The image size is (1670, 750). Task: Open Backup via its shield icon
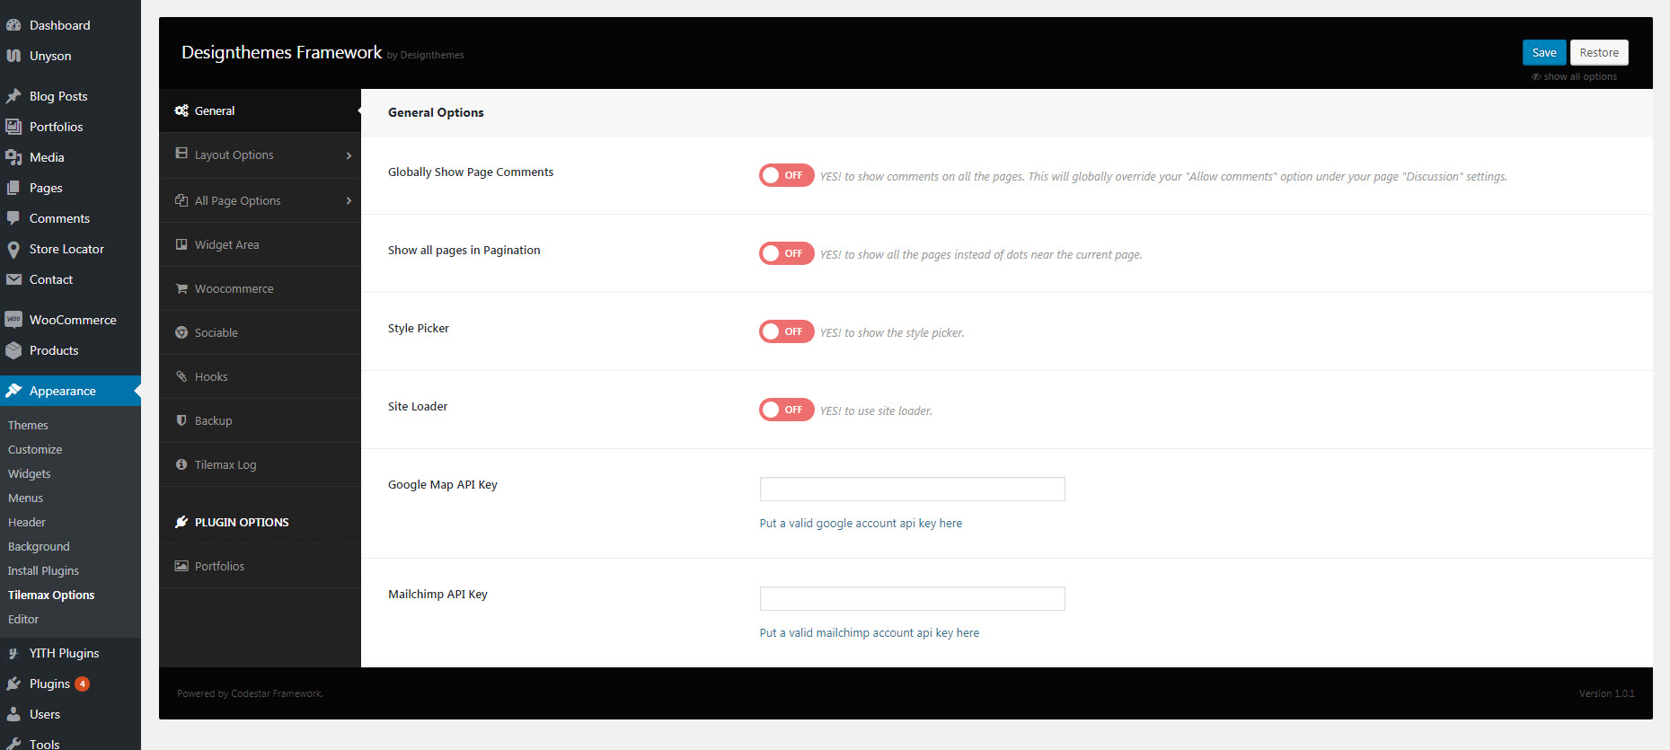click(x=181, y=421)
